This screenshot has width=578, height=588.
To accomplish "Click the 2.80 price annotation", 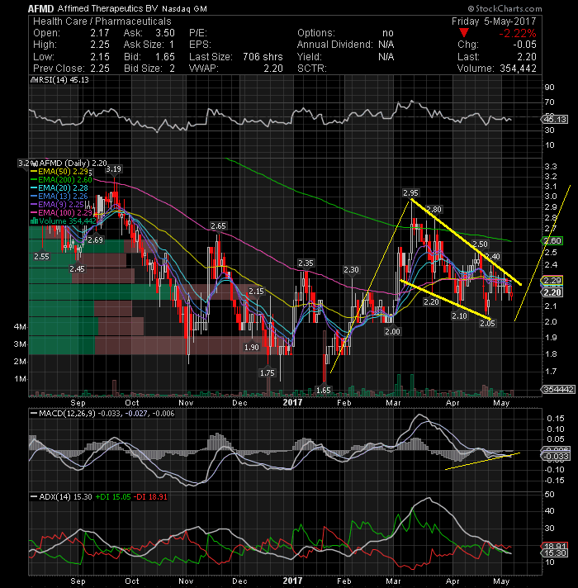I will click(434, 210).
